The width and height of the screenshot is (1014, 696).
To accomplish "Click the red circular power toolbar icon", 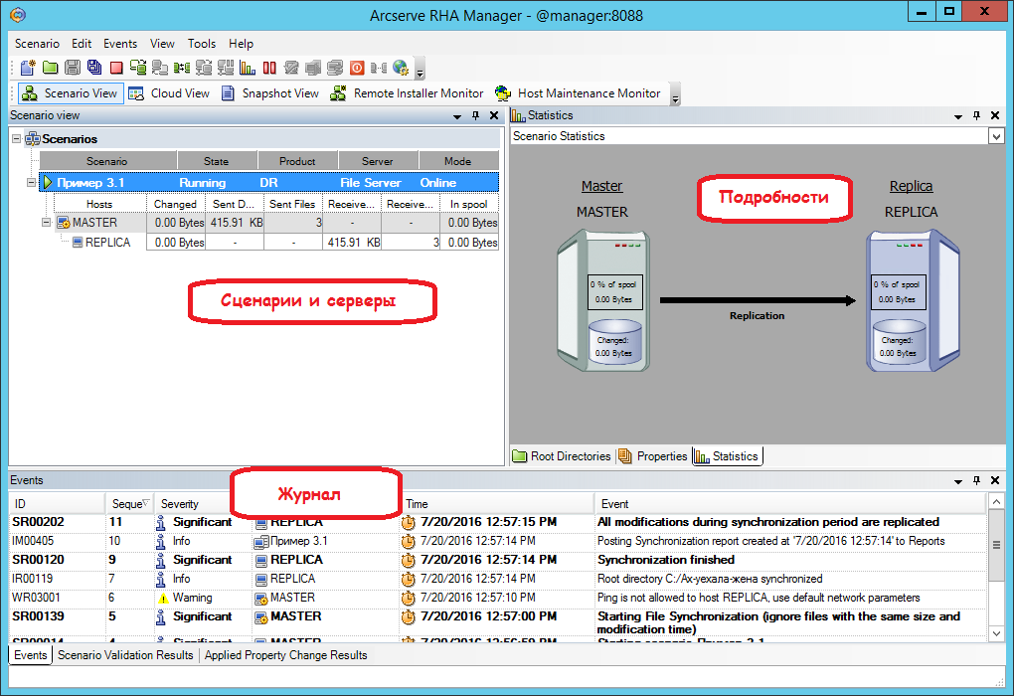I will (357, 68).
